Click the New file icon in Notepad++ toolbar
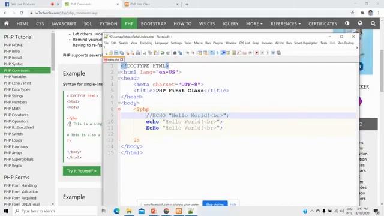The height and width of the screenshot is (216, 384). [106, 53]
